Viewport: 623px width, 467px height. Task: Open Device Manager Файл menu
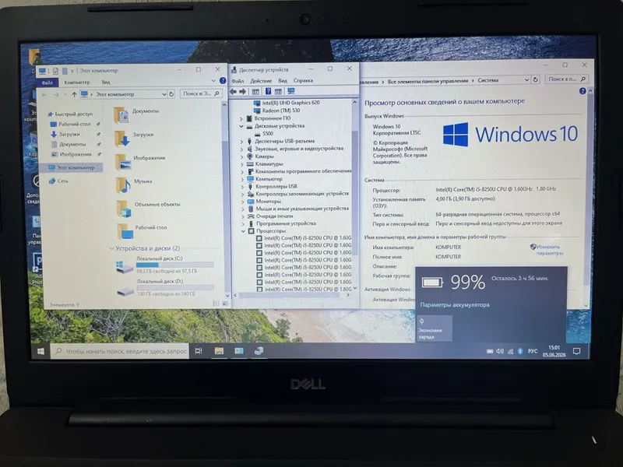[238, 81]
